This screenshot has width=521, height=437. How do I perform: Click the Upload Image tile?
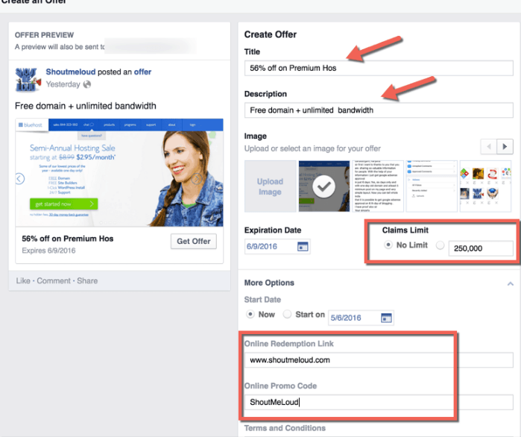click(270, 186)
